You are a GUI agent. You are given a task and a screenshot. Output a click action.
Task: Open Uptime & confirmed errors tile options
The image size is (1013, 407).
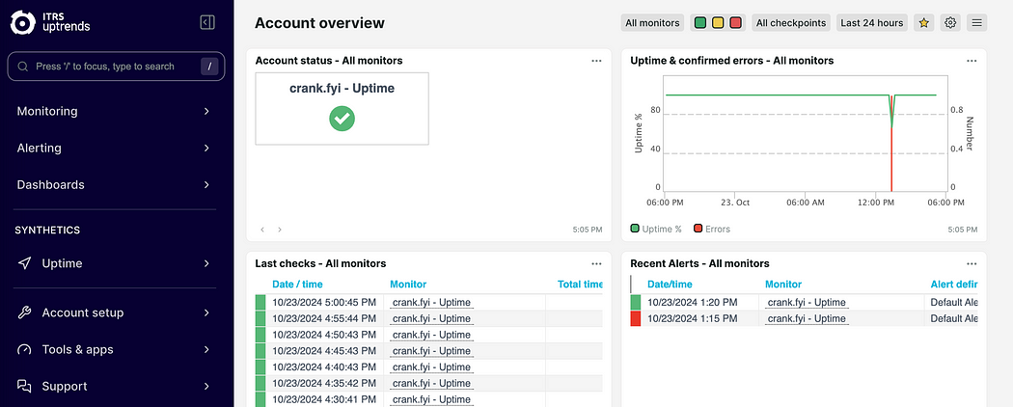click(x=972, y=61)
